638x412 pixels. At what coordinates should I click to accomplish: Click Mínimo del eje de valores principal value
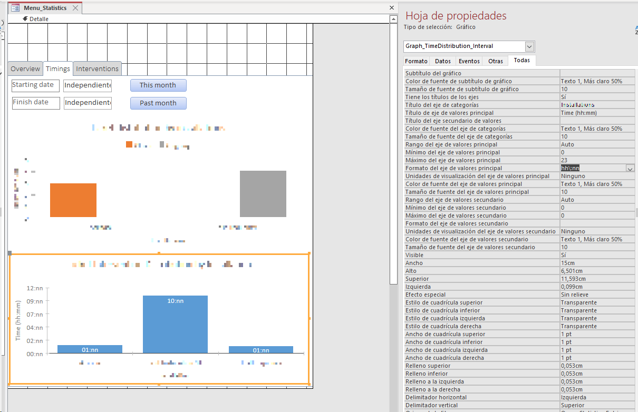point(597,152)
